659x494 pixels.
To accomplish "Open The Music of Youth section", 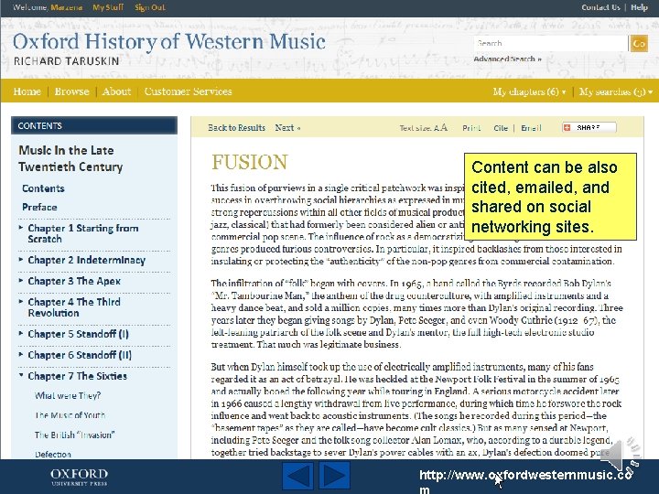I will (x=70, y=415).
